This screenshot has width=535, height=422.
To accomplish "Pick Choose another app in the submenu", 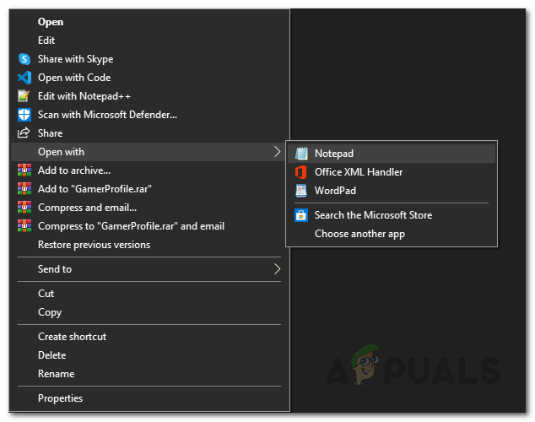I will (x=359, y=234).
